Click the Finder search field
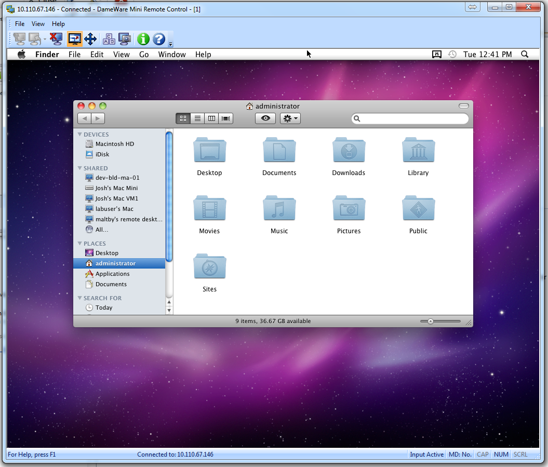 coord(410,118)
